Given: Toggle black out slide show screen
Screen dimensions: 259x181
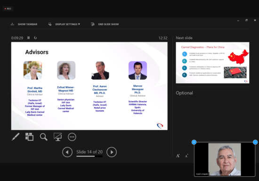Looking at the screenshot, I should [x=57, y=137].
